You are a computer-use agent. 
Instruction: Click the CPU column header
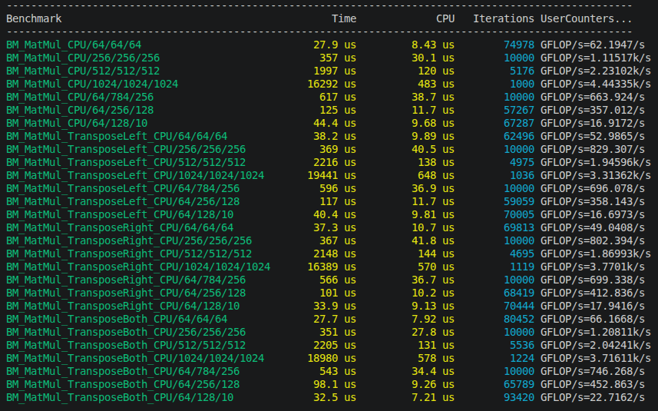(445, 19)
